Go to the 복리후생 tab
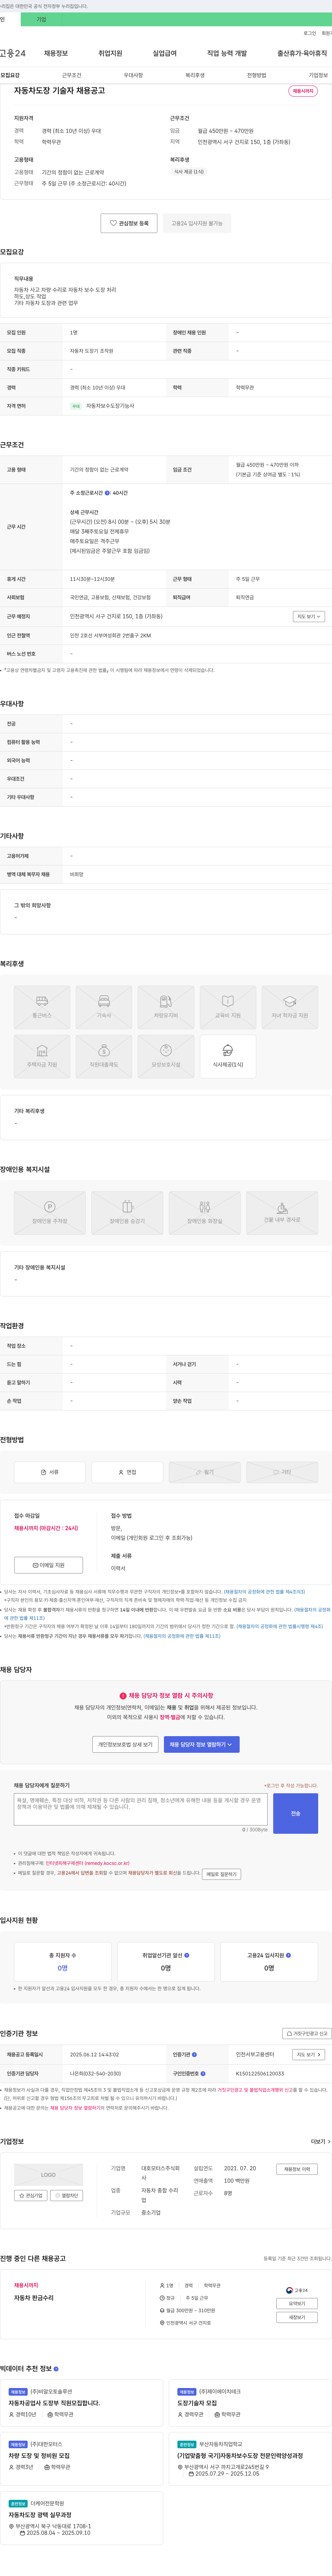The image size is (332, 2576). (x=195, y=75)
